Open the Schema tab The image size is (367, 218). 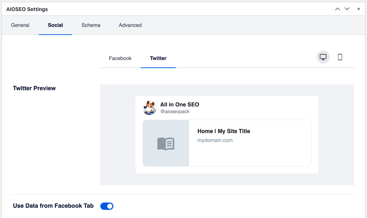pos(91,25)
